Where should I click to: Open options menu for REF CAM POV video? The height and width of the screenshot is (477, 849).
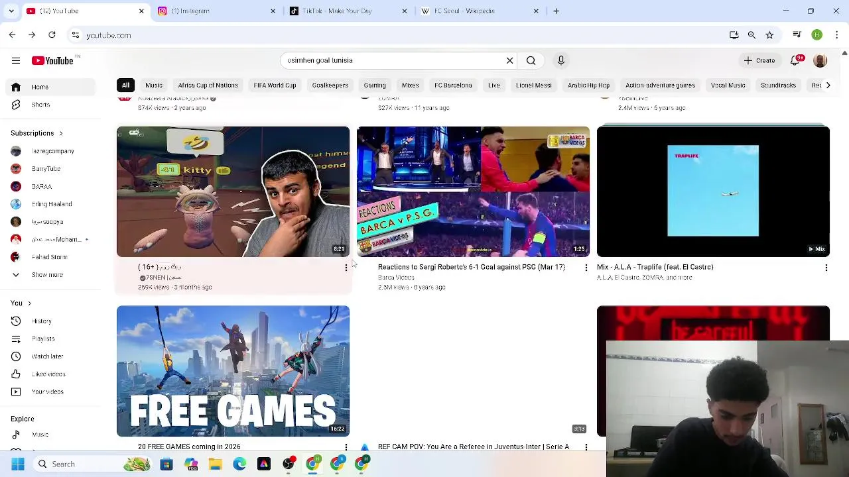(x=586, y=447)
